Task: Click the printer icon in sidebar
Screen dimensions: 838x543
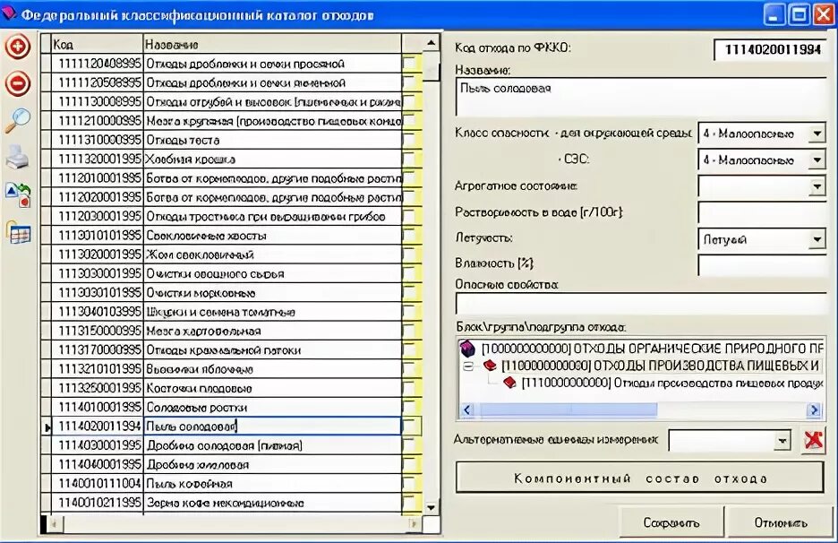Action: tap(18, 158)
